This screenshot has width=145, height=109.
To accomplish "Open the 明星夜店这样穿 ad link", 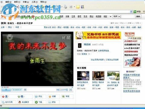I will [x=131, y=55].
